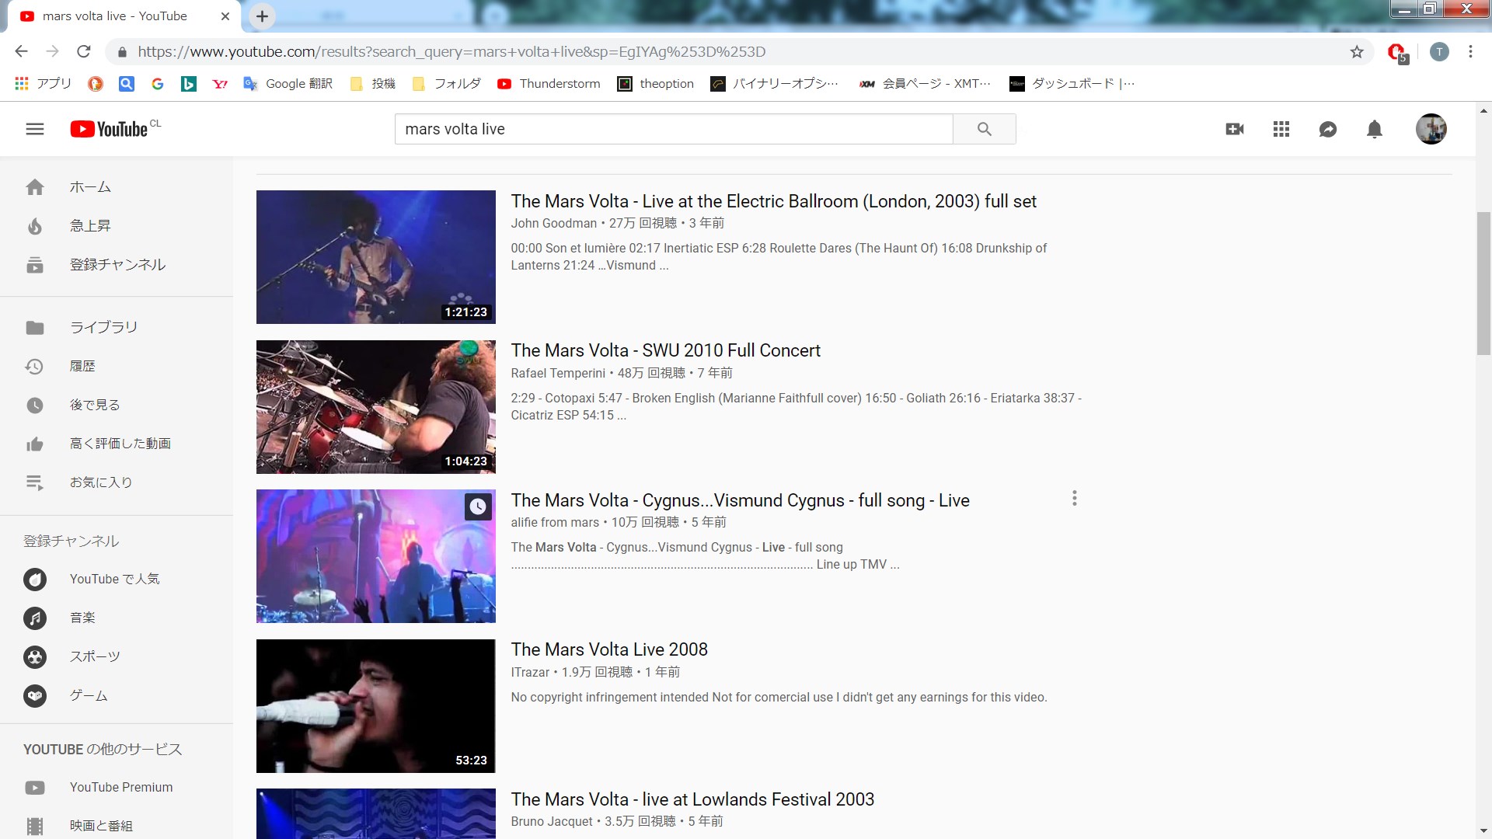Select the search input field
This screenshot has width=1492, height=839.
click(675, 128)
